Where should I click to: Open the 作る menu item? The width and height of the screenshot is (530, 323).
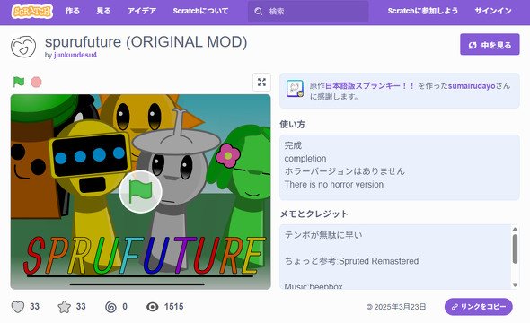click(x=73, y=11)
